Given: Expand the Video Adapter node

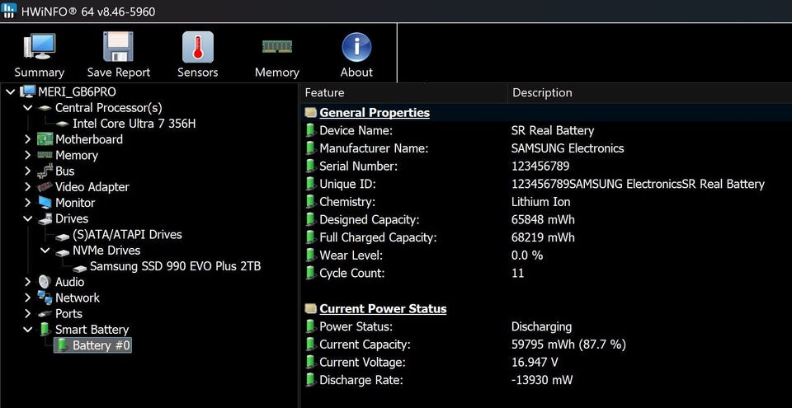Looking at the screenshot, I should click(28, 187).
